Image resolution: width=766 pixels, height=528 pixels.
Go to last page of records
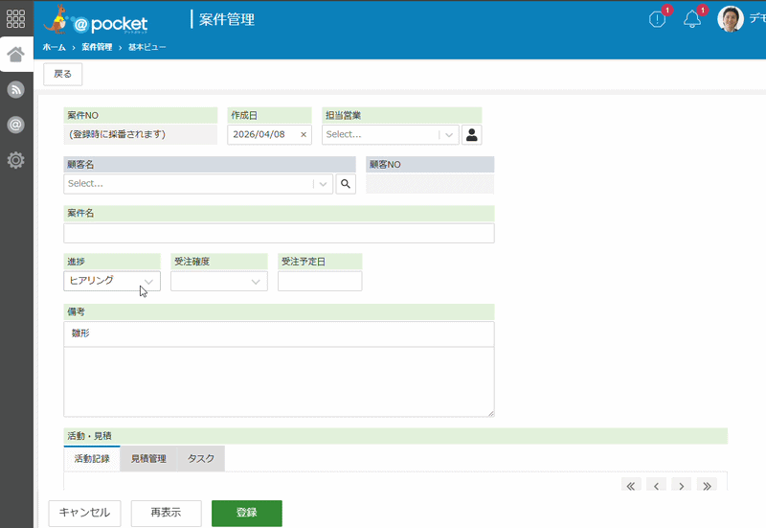(707, 486)
